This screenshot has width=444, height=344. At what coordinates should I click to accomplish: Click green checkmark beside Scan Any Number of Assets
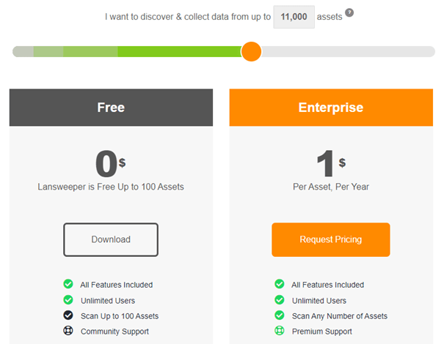point(280,315)
